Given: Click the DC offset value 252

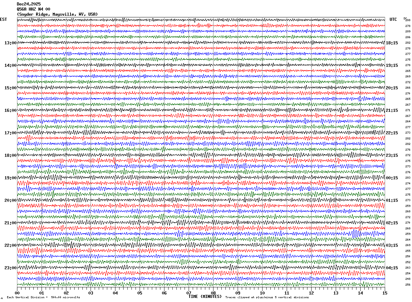Looking at the screenshot, I should click(x=408, y=262).
